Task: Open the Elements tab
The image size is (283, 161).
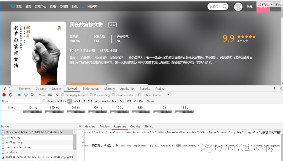Action: click(x=25, y=89)
